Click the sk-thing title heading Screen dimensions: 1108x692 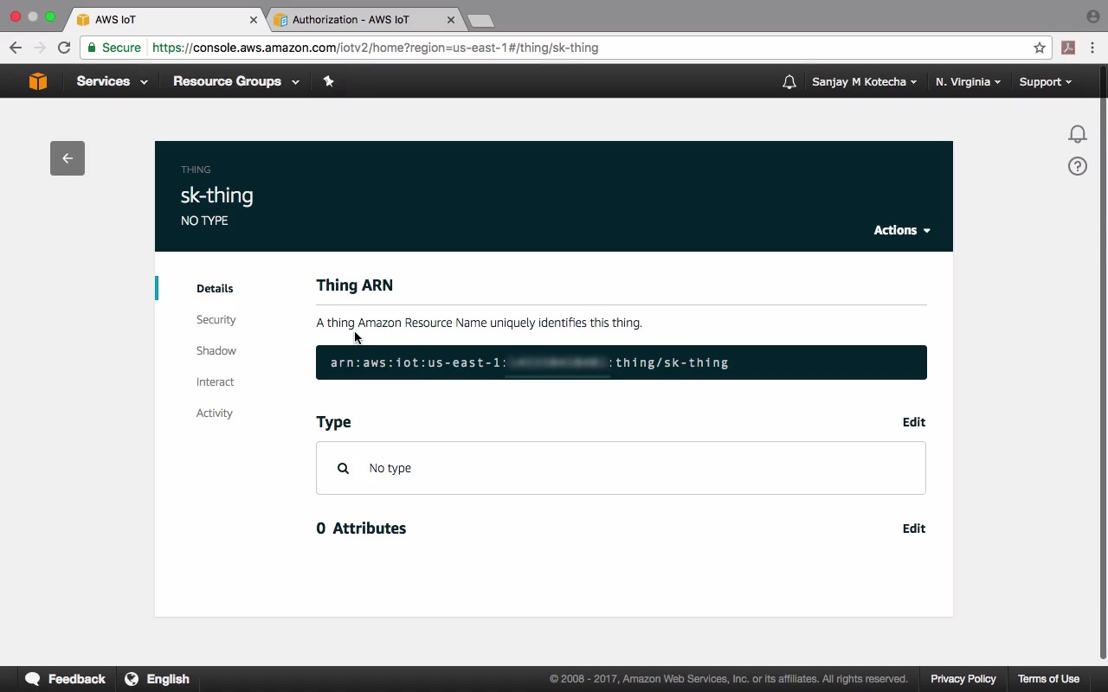[x=217, y=195]
